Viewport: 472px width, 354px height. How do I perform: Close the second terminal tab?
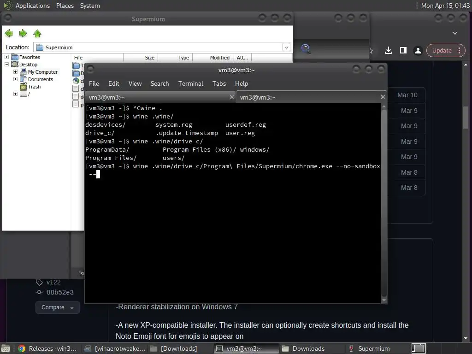(383, 97)
